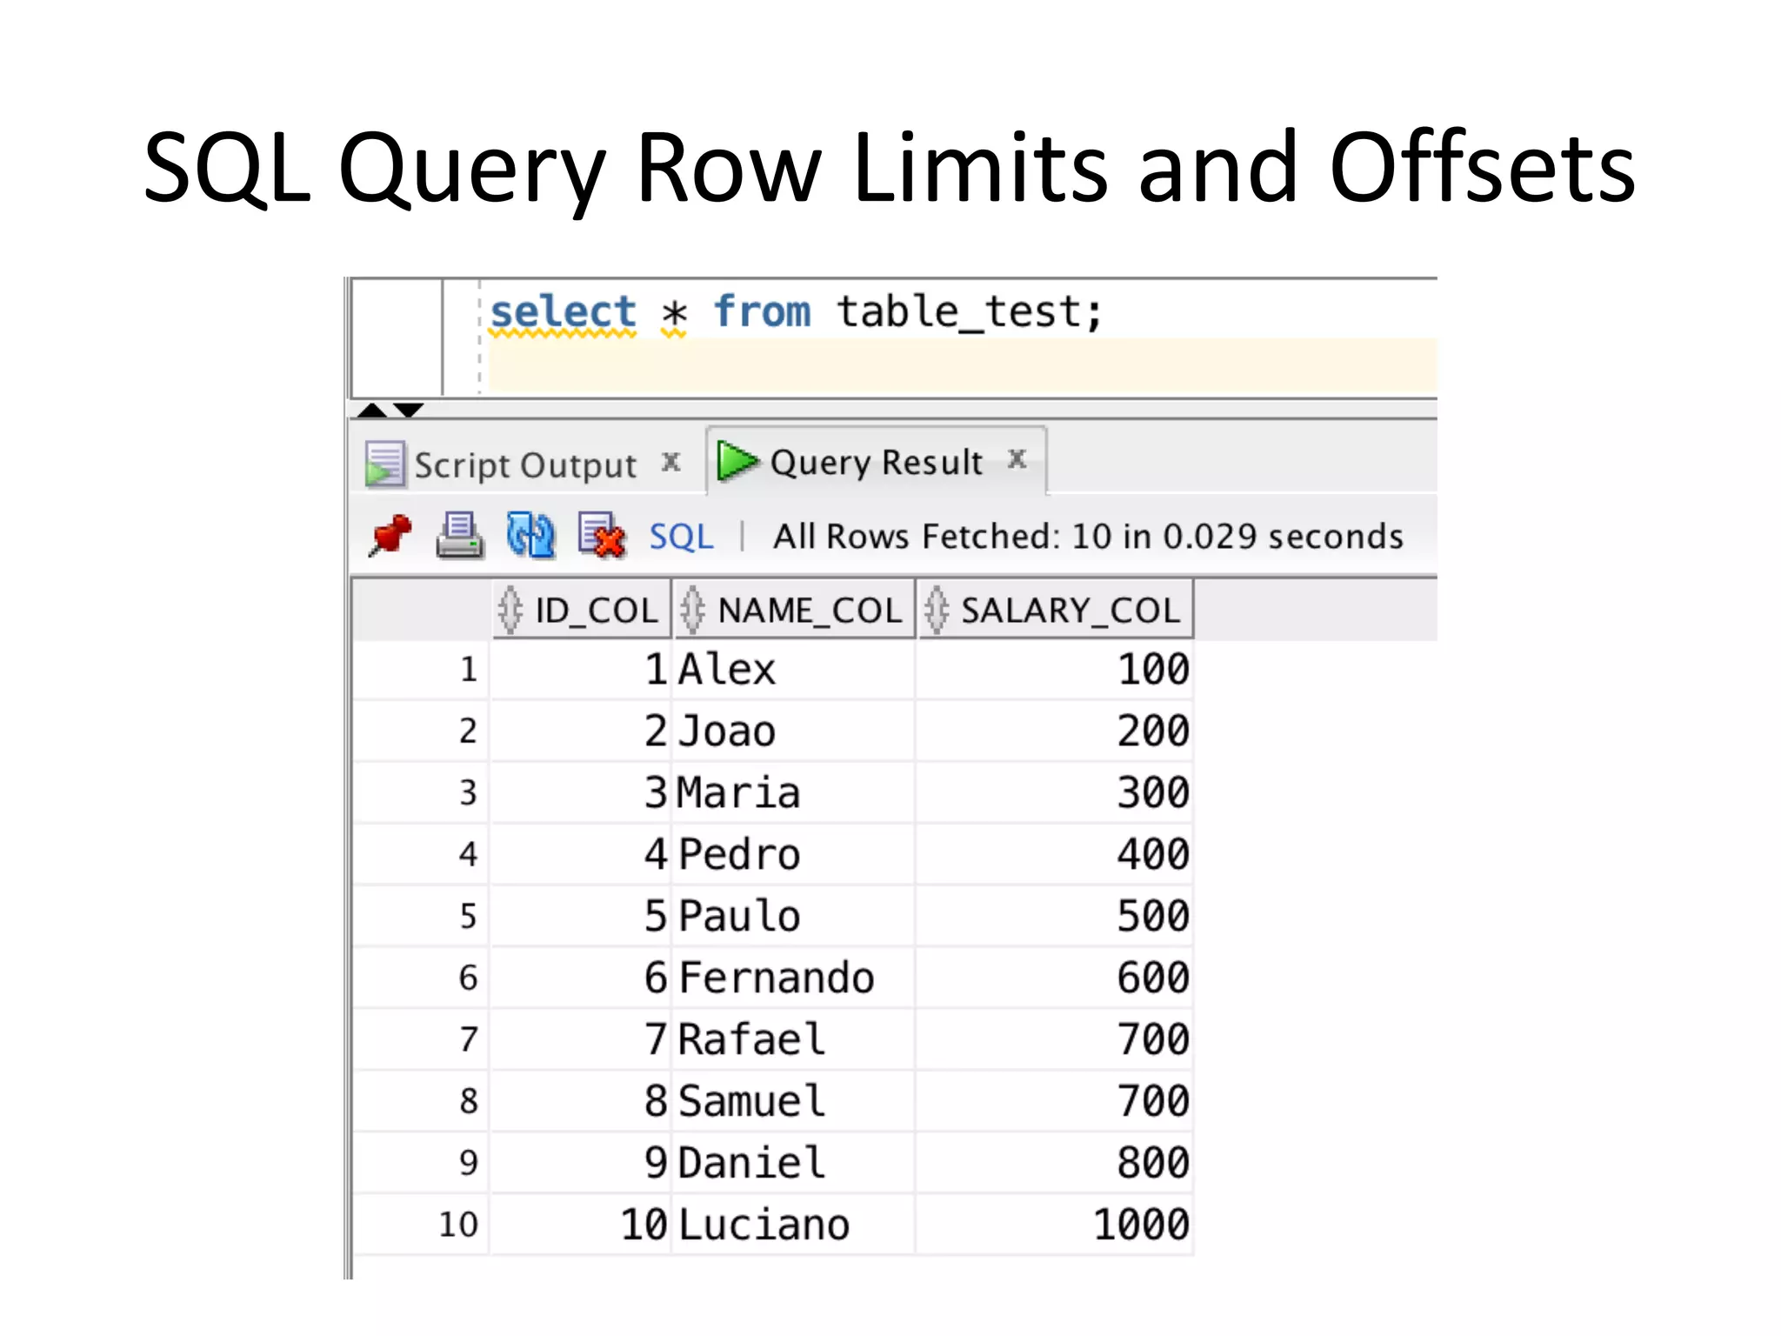Click the Script Output page icon
Viewport: 1781px width, 1336px height.
click(384, 464)
